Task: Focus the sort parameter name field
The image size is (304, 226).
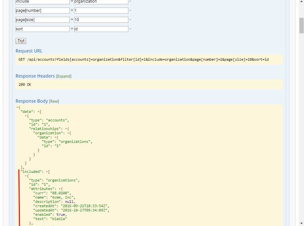Action: [x=42, y=29]
